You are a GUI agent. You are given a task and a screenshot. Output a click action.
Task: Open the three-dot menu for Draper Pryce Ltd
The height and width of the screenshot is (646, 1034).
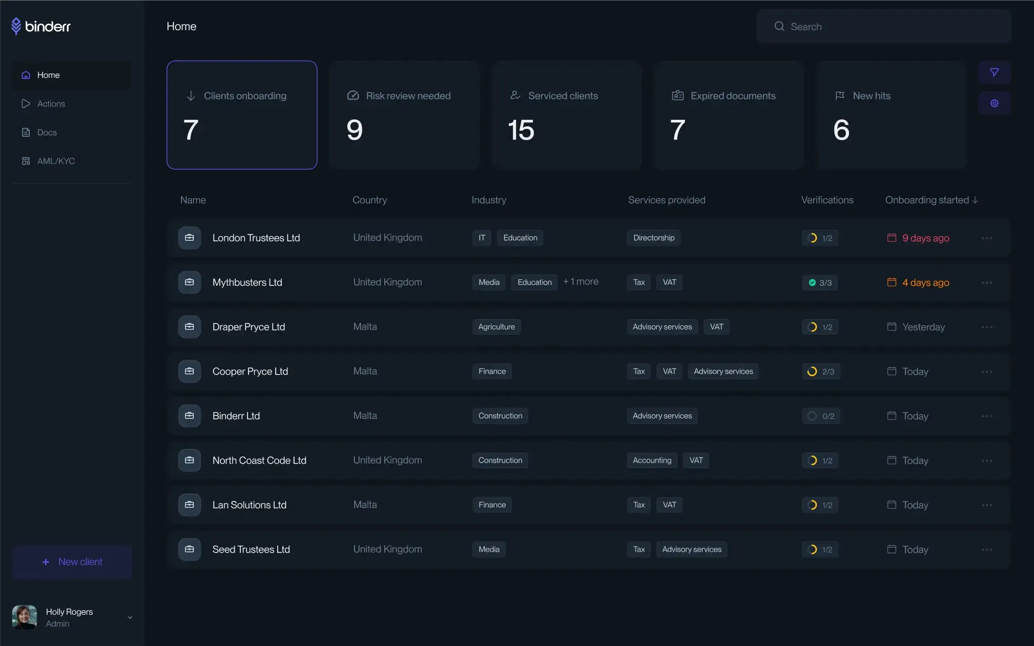click(987, 327)
